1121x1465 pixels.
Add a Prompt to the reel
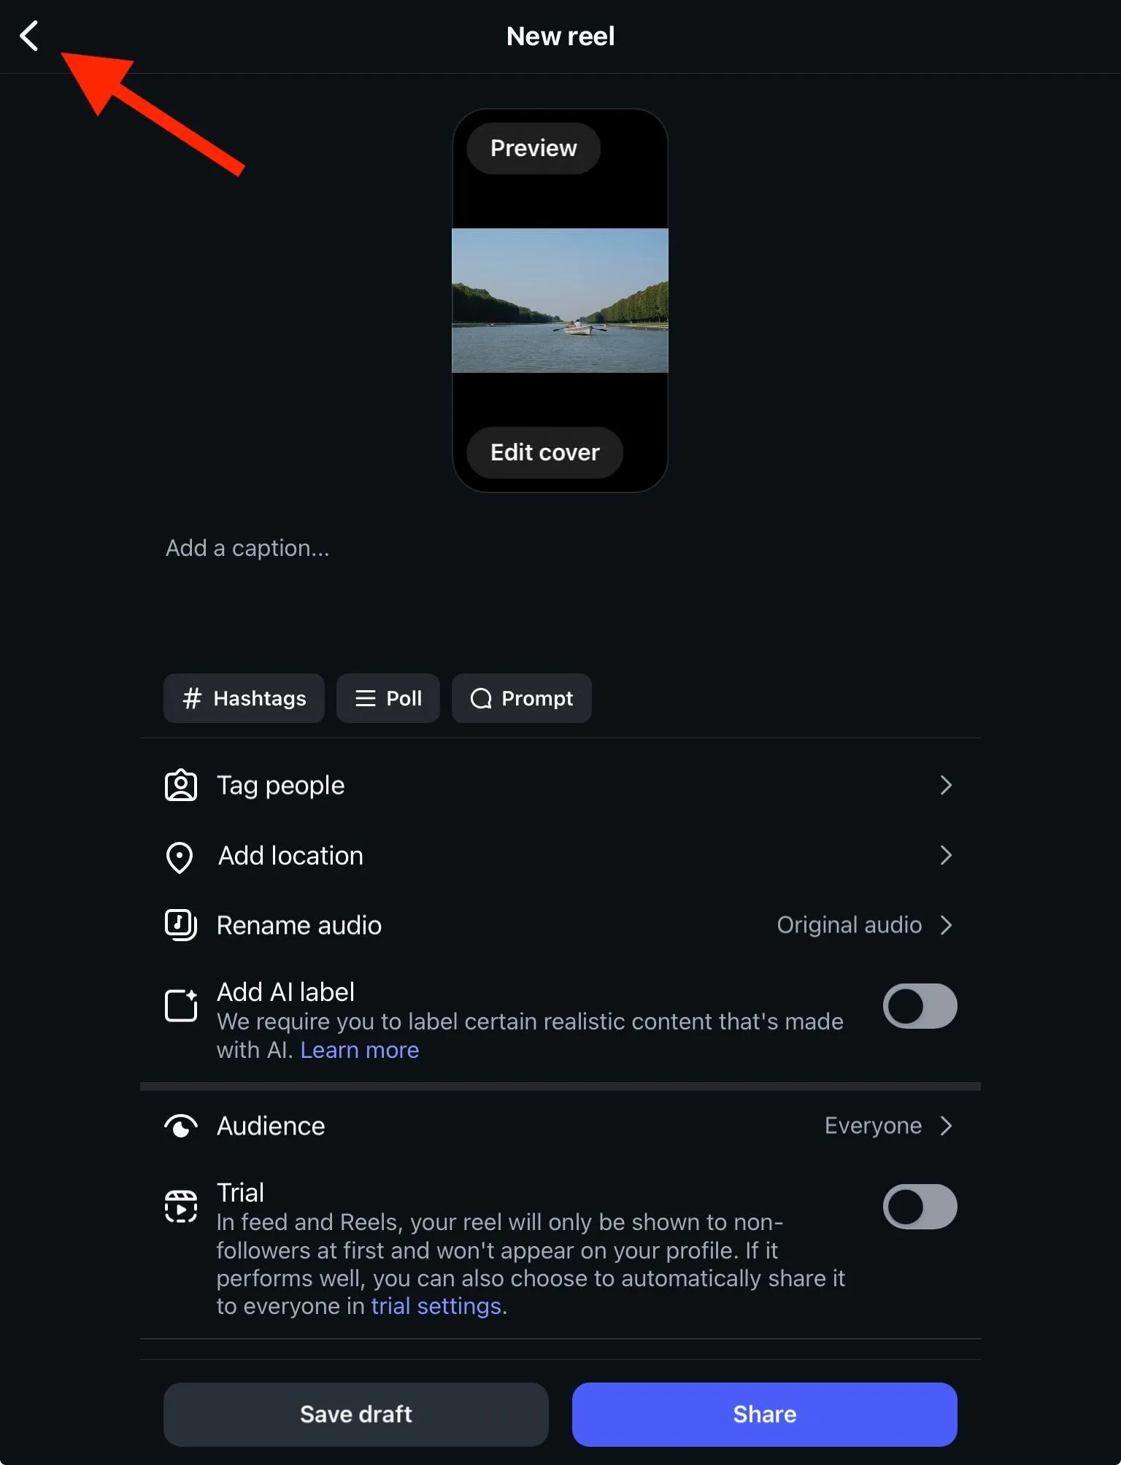click(522, 698)
